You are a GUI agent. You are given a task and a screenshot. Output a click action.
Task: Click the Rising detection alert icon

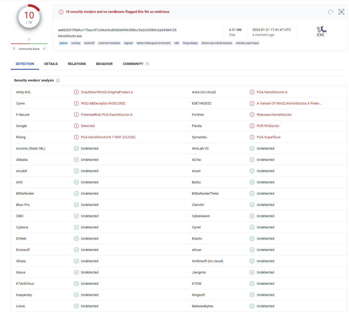tap(76, 137)
